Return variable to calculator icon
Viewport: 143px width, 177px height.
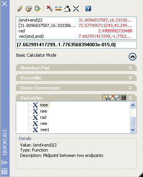[123, 98]
